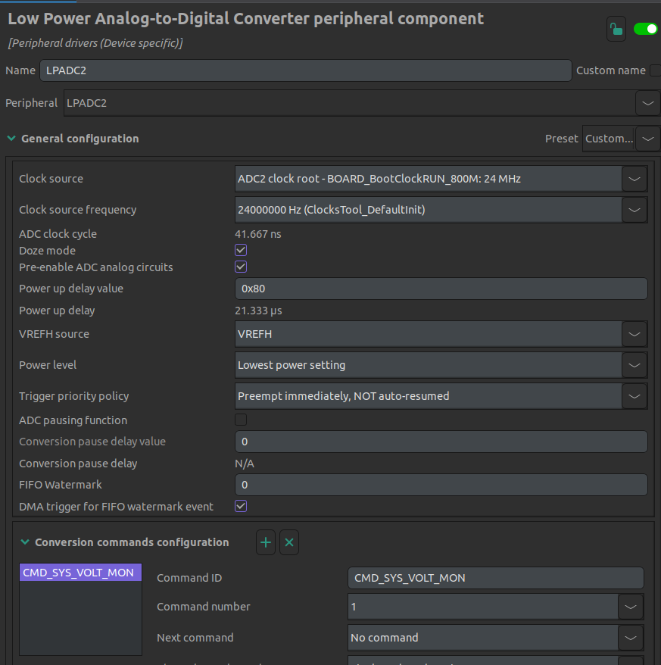The width and height of the screenshot is (661, 665).
Task: Open the Power level dropdown
Action: 634,365
